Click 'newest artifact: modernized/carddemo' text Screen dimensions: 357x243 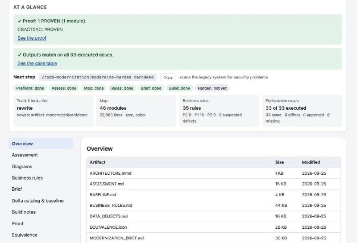pos(52,115)
